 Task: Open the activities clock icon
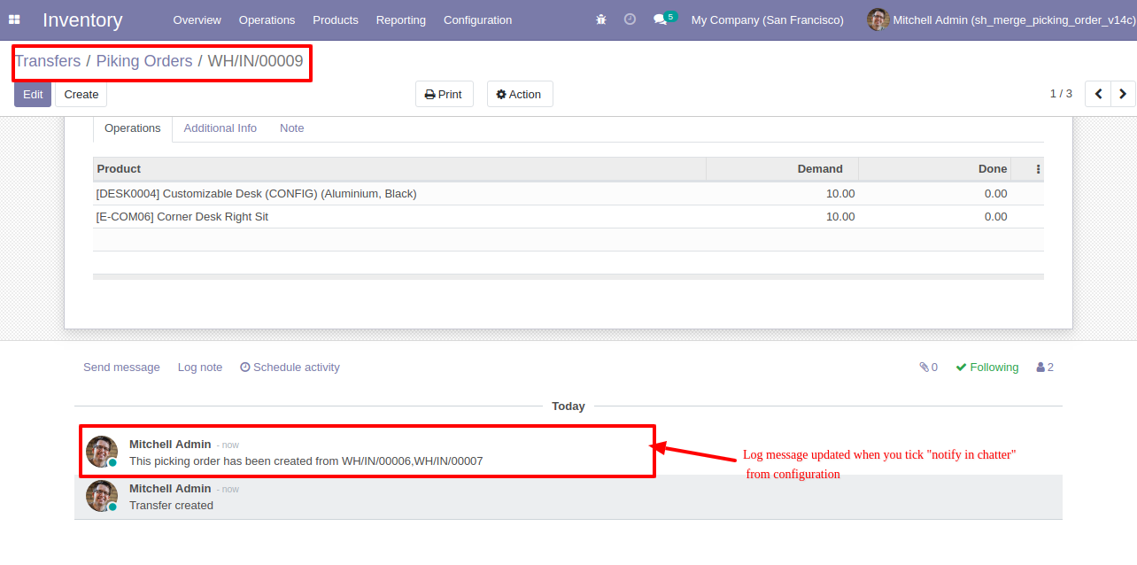click(x=630, y=19)
